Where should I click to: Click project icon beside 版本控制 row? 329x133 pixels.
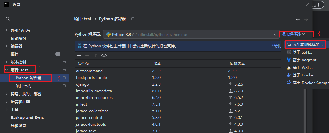64,62
